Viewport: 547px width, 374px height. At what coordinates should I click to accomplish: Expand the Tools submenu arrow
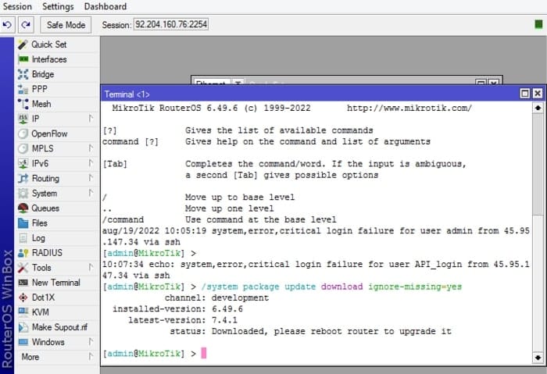pyautogui.click(x=91, y=268)
